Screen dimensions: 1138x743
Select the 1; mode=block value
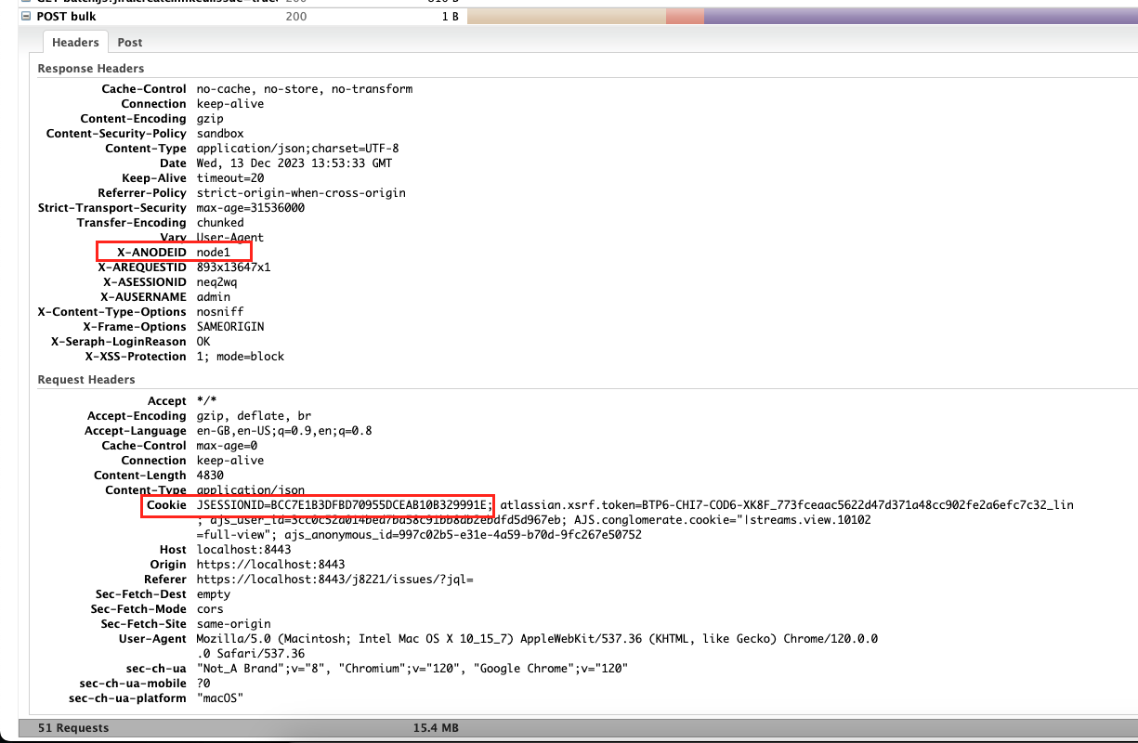tap(241, 357)
